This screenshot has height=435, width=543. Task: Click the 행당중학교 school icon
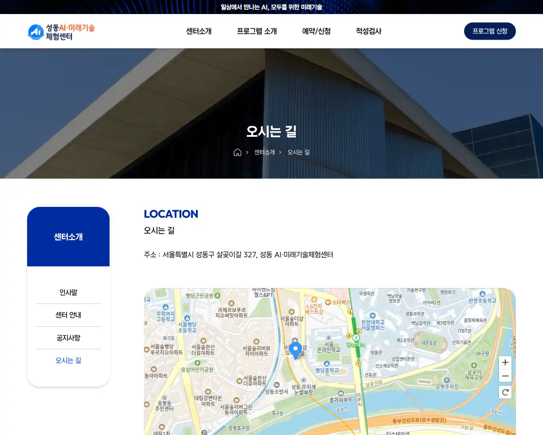pyautogui.click(x=327, y=364)
